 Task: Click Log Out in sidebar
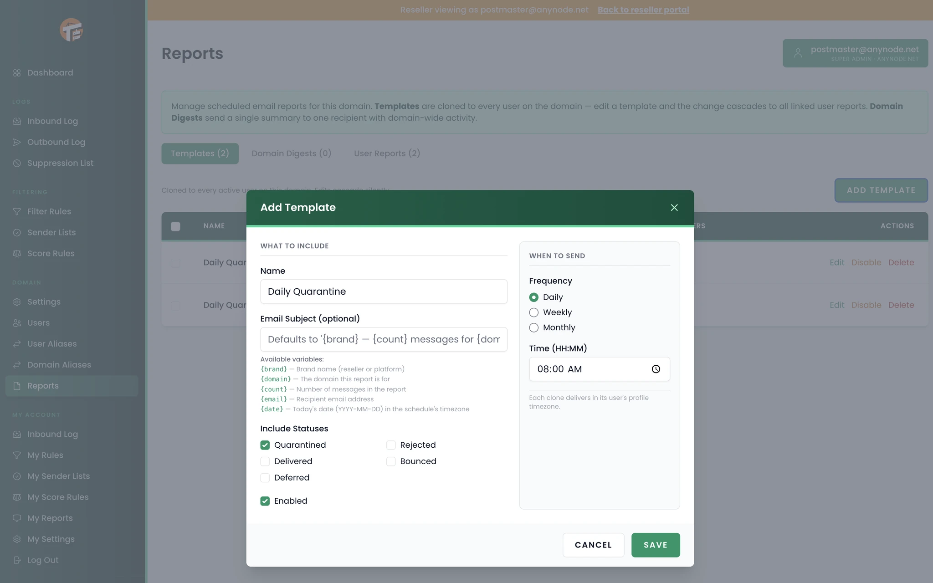pyautogui.click(x=43, y=560)
